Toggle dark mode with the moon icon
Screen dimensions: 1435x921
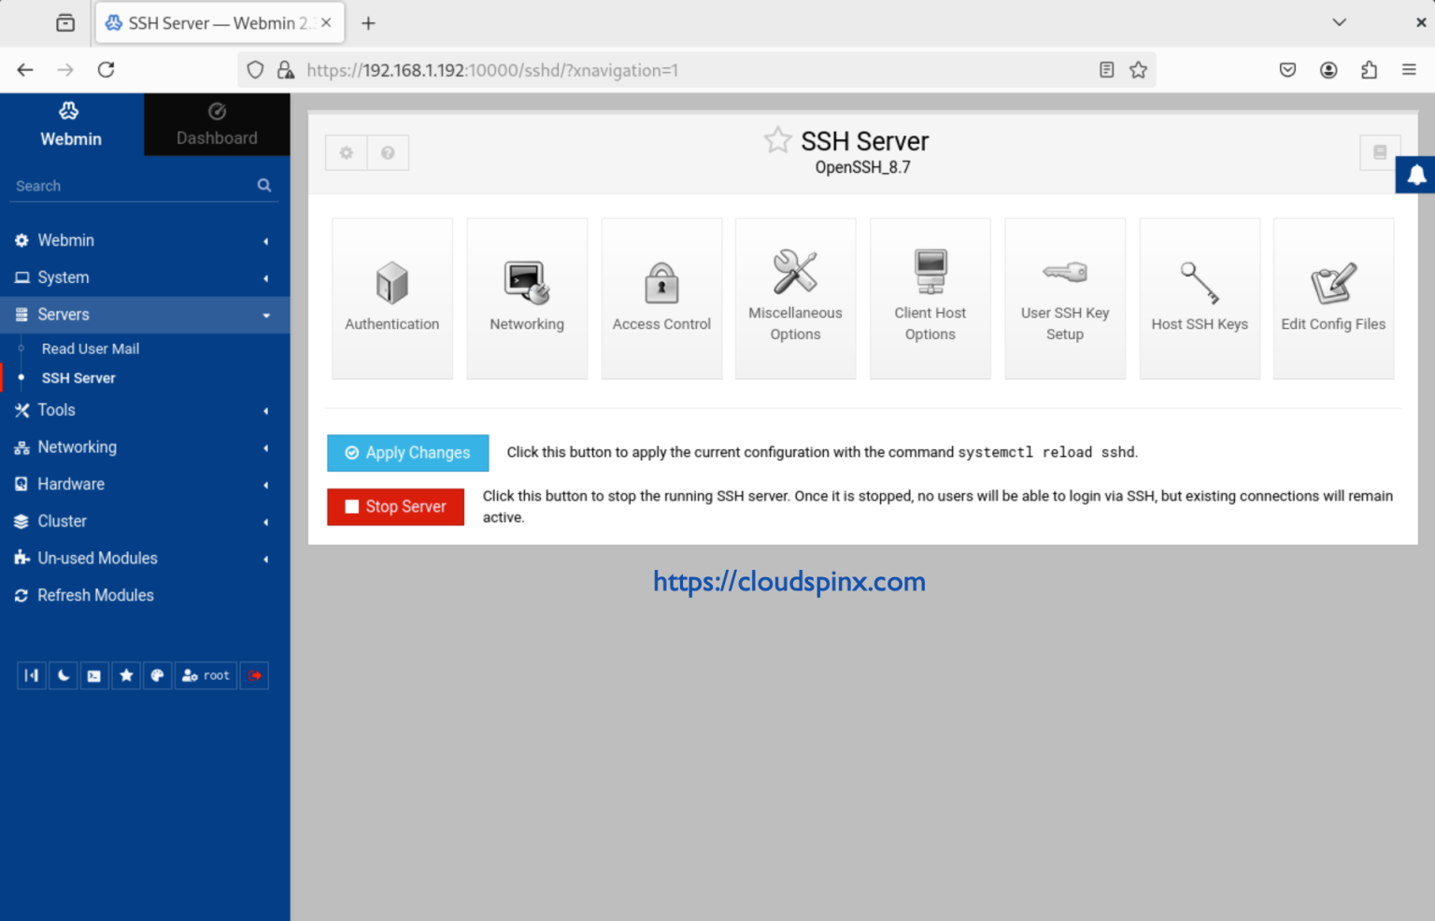click(x=63, y=674)
